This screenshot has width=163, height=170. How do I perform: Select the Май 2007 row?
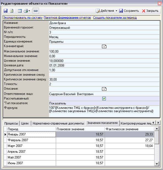point(79,157)
